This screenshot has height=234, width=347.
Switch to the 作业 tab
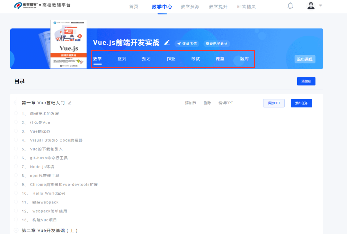pyautogui.click(x=171, y=59)
